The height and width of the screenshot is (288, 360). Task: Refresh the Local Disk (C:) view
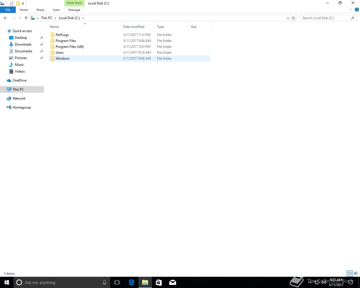tap(294, 18)
